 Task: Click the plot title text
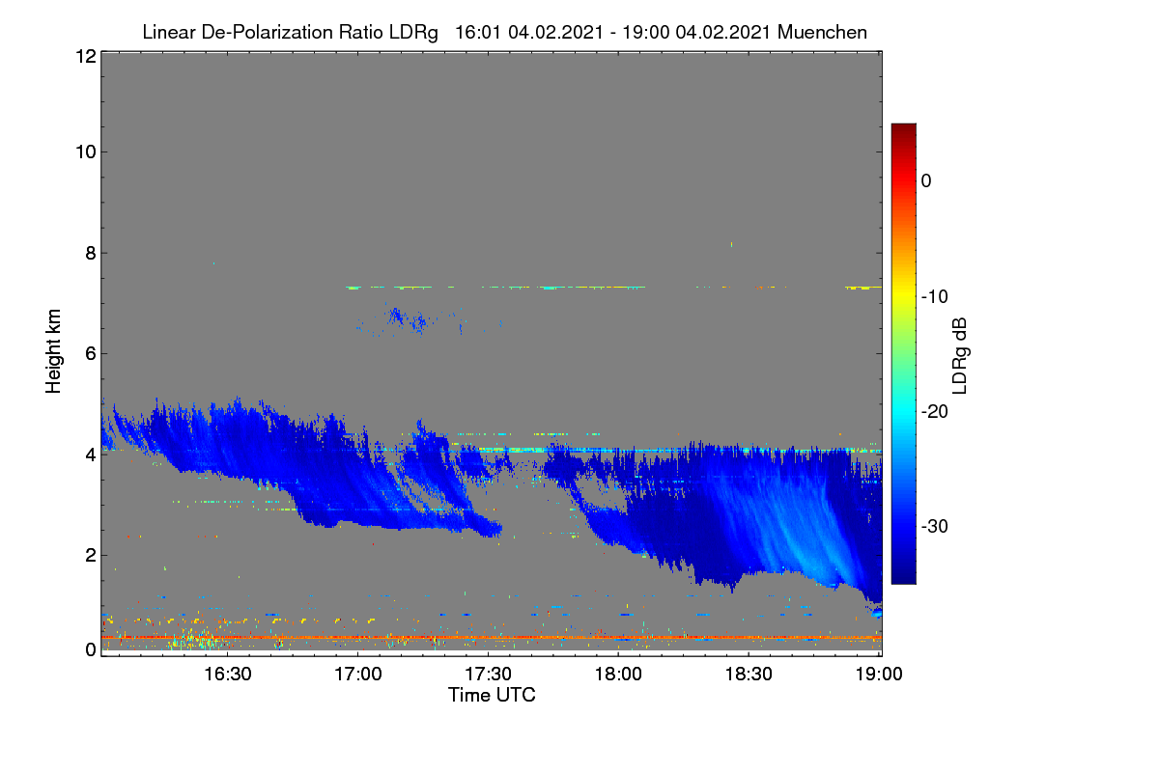(504, 32)
